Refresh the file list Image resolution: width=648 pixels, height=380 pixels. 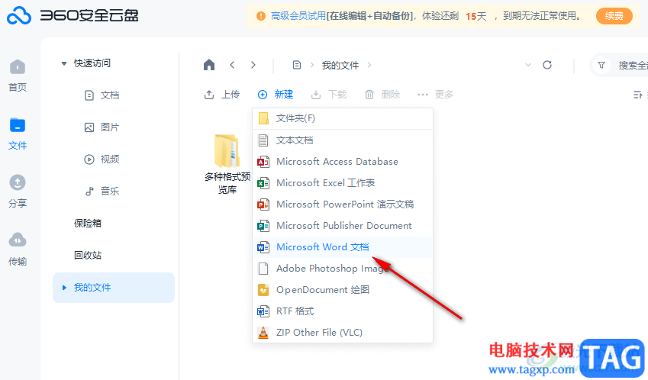547,65
